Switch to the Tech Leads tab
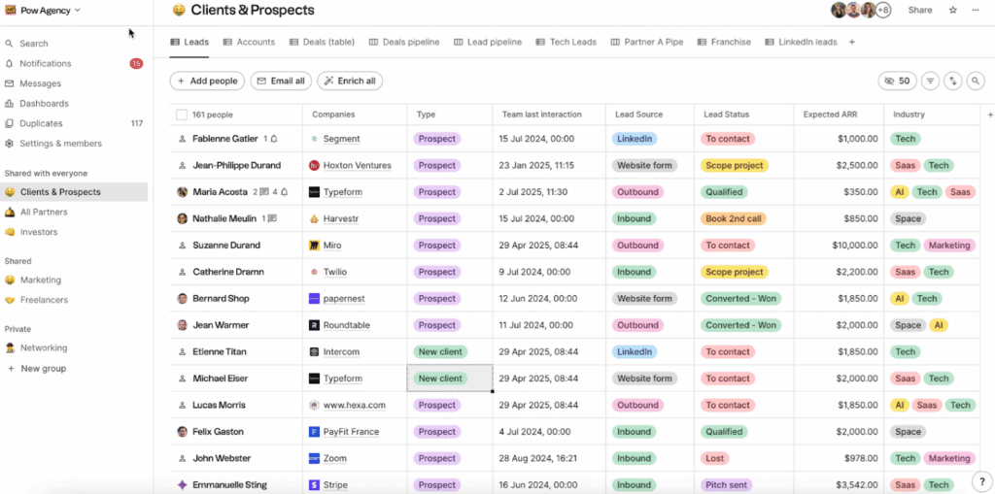This screenshot has width=995, height=494. click(x=566, y=42)
